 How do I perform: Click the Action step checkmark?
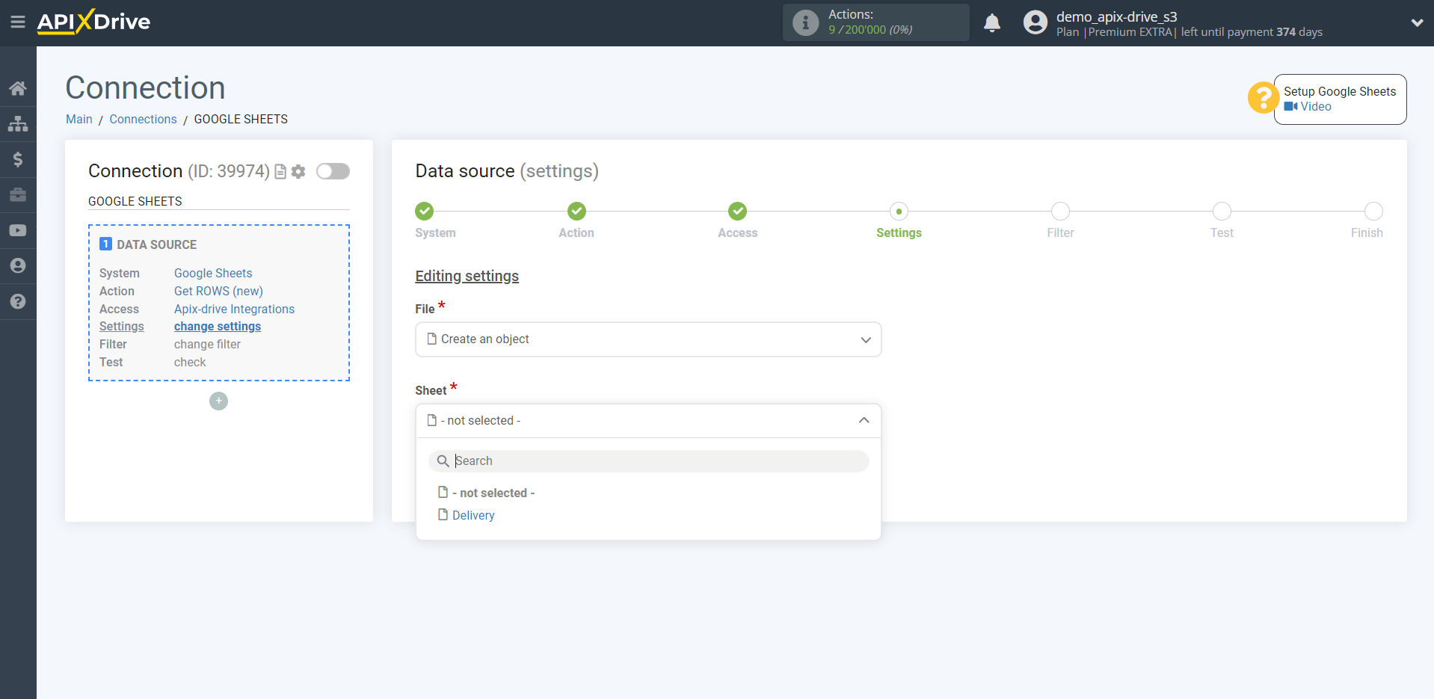(x=576, y=212)
